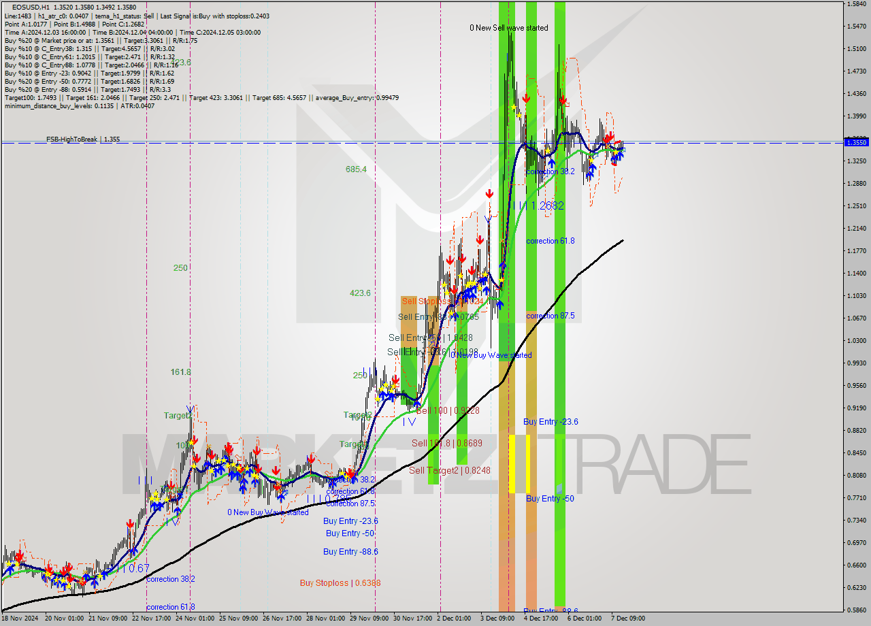871x626 pixels.
Task: Click 'Sell Entry -88 | 1.0765' label
Action: [x=438, y=317]
